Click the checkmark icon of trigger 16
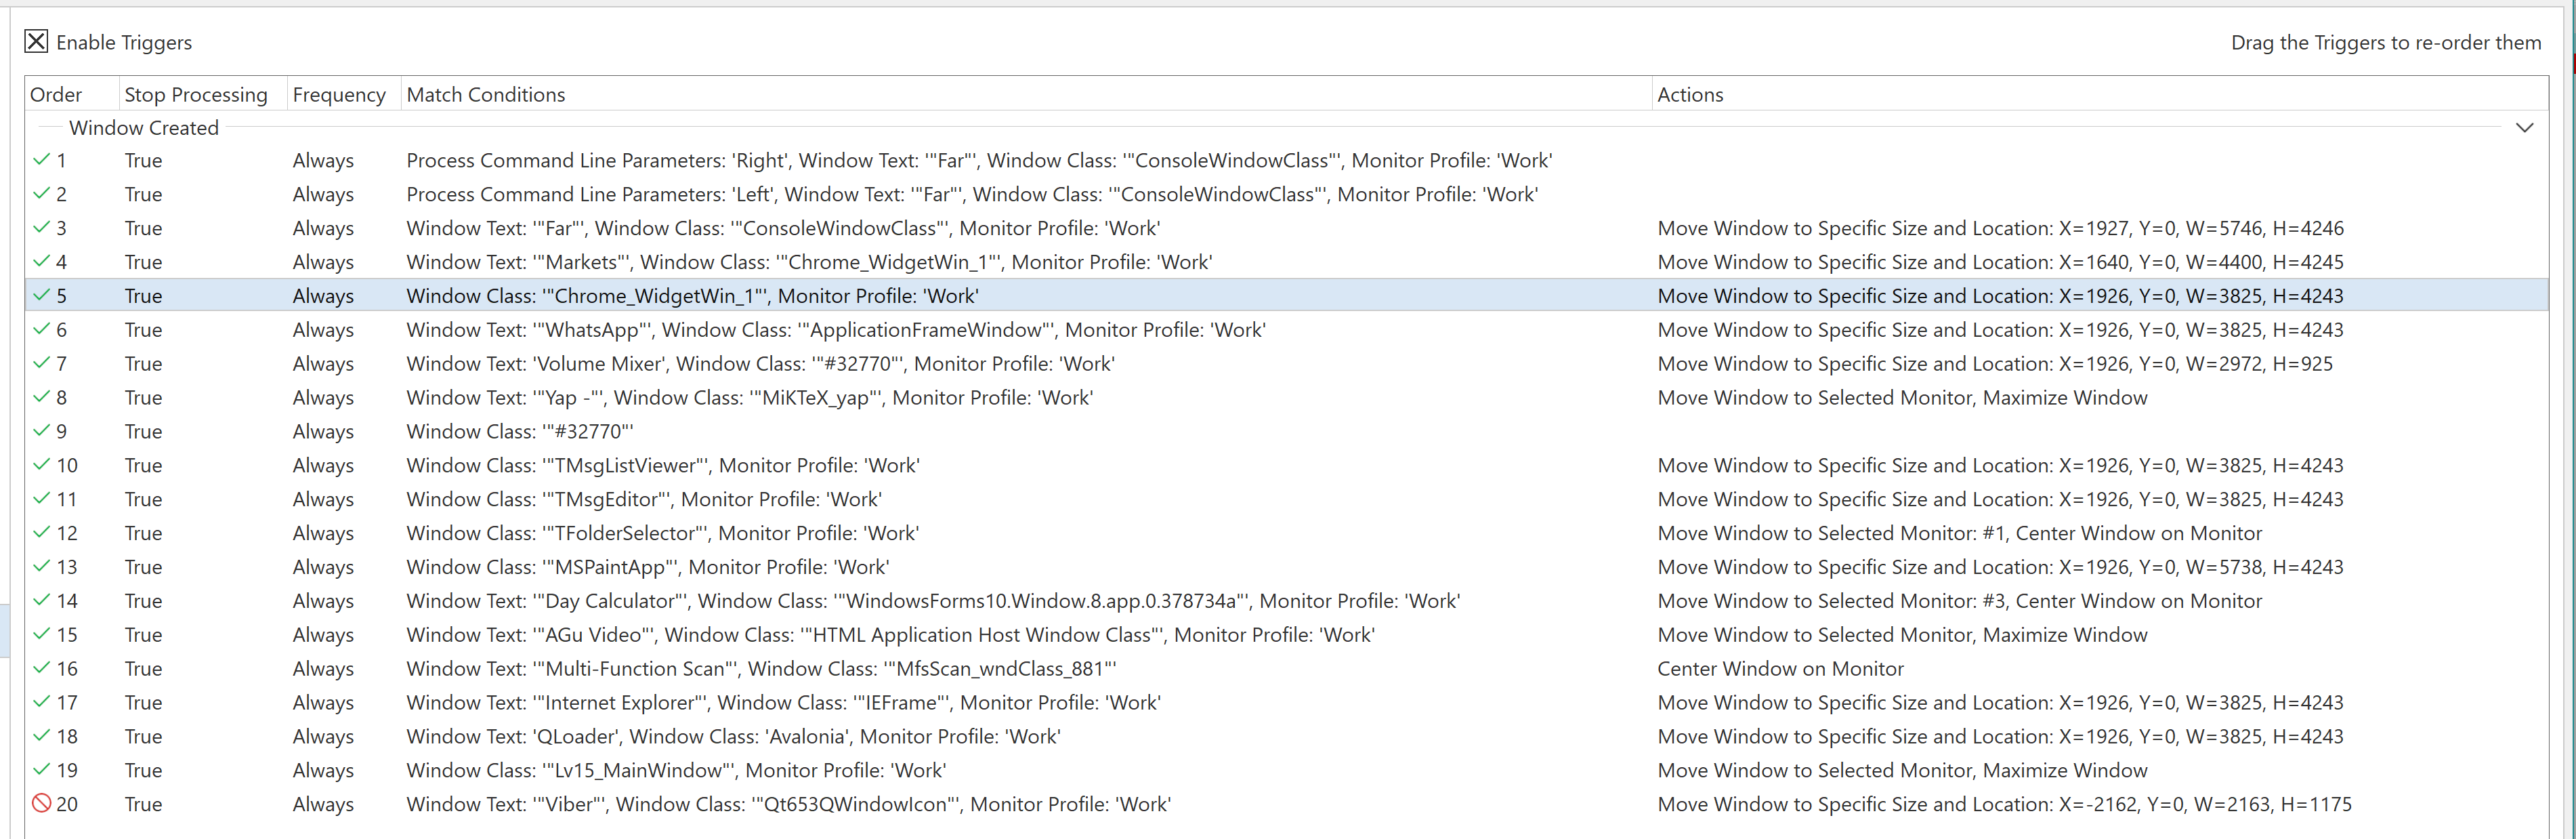 coord(41,668)
